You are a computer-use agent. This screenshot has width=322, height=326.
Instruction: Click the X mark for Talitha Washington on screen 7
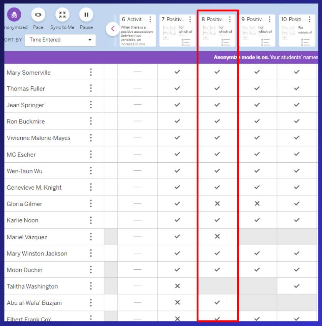pos(177,286)
